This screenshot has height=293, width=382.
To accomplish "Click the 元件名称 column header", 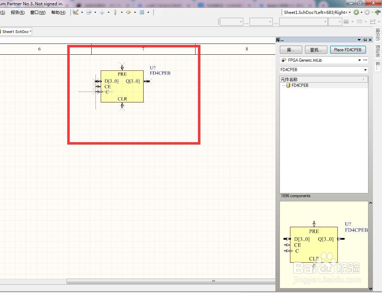I will 323,79.
